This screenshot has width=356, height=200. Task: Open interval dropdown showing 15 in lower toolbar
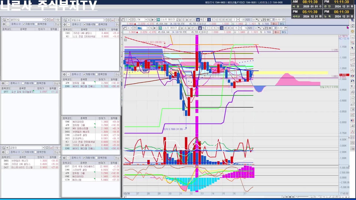pos(240,28)
